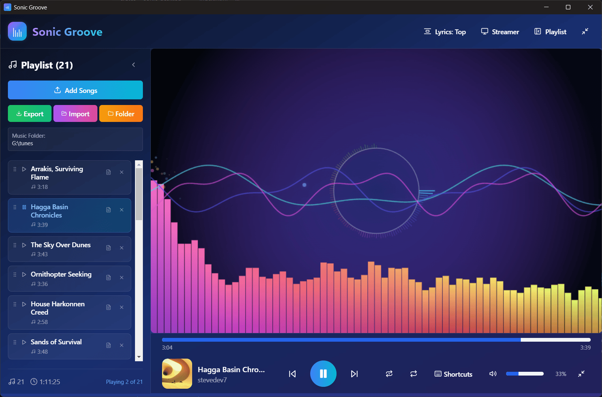Image resolution: width=602 pixels, height=397 pixels.
Task: Skip to previous track
Action: point(292,374)
